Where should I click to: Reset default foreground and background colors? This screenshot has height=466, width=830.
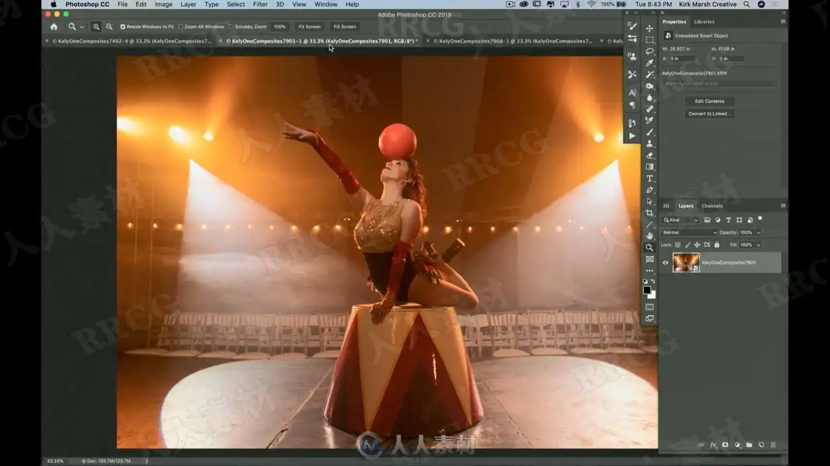(x=645, y=282)
